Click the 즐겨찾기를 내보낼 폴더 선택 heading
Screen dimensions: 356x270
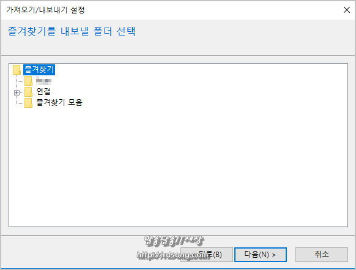click(x=72, y=31)
